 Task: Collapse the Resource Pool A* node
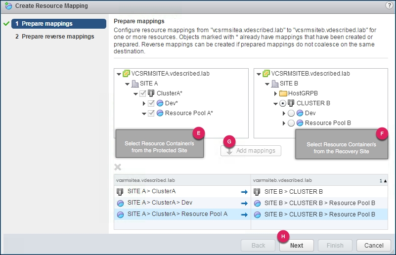144,113
